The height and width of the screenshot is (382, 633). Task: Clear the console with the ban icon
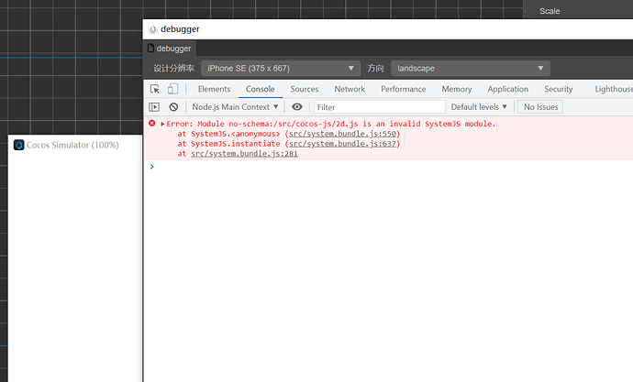173,107
